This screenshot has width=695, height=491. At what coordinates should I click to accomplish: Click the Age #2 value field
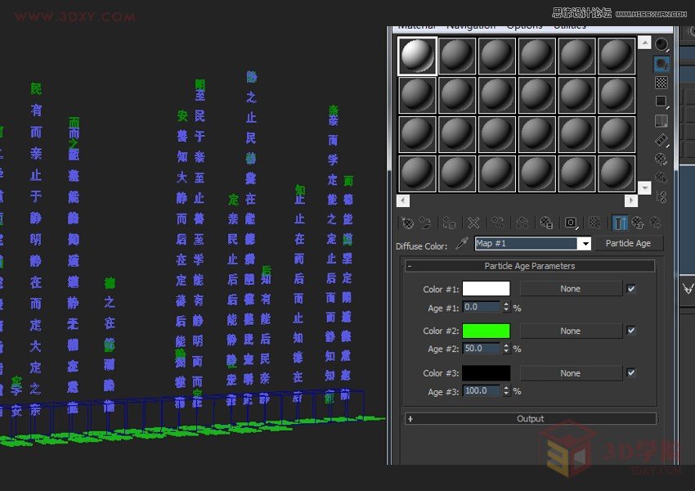481,349
